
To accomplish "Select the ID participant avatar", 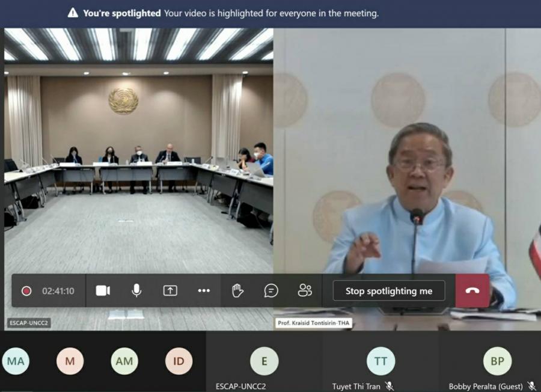I will pyautogui.click(x=179, y=361).
